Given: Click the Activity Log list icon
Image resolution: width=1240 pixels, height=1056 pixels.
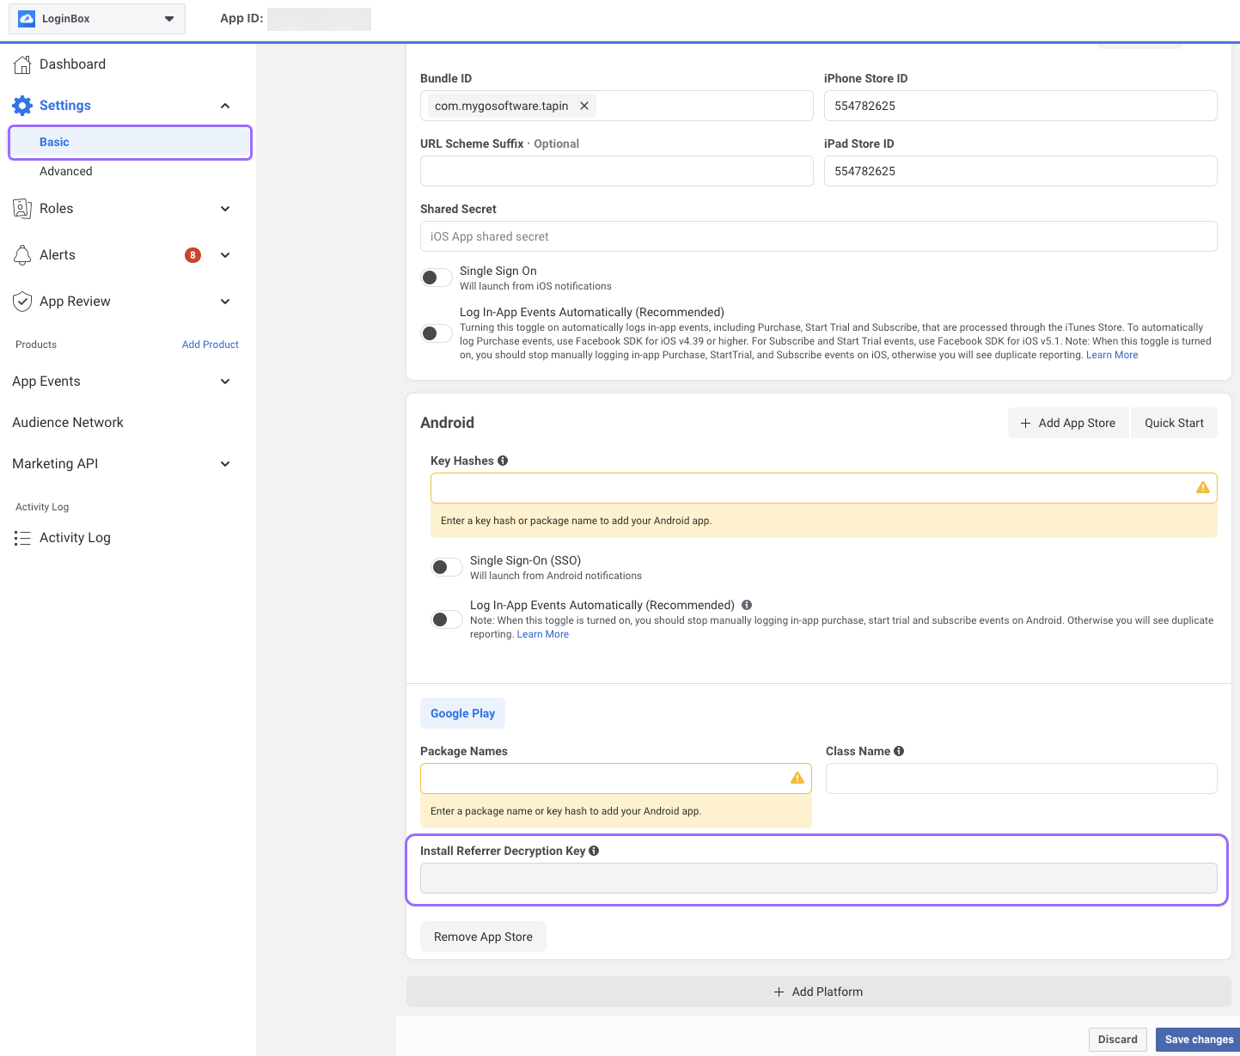Looking at the screenshot, I should coord(22,538).
